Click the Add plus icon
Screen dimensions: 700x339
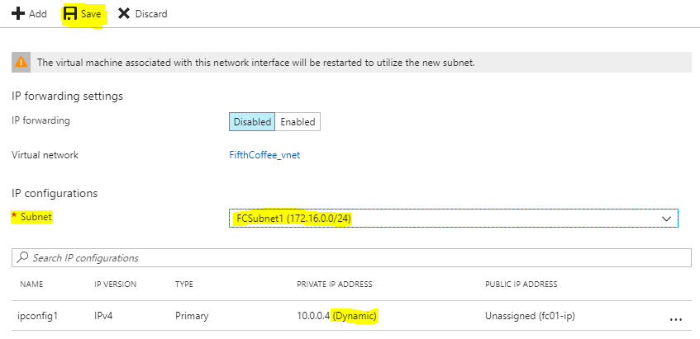point(18,14)
